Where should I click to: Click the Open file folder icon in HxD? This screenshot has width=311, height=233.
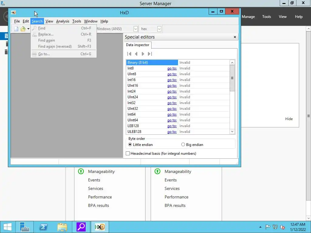[x=23, y=29]
